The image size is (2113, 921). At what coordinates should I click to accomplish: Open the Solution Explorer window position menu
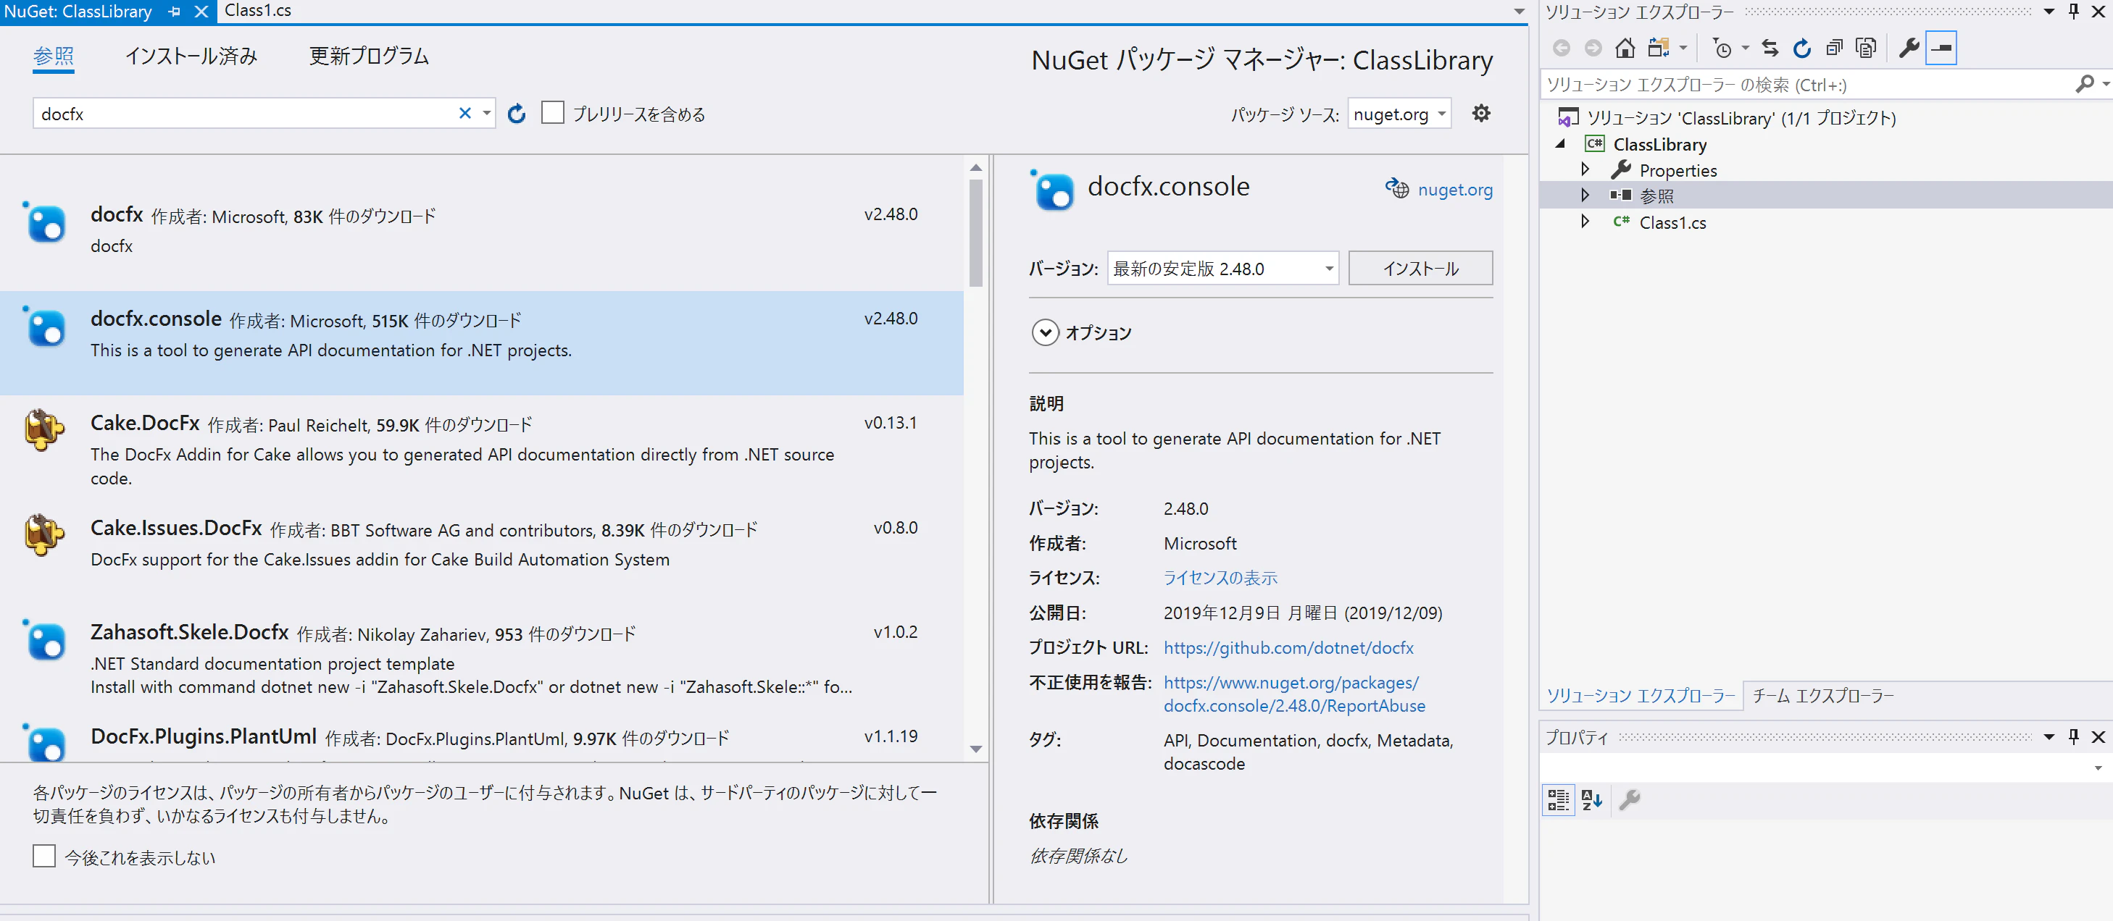pos(2049,12)
